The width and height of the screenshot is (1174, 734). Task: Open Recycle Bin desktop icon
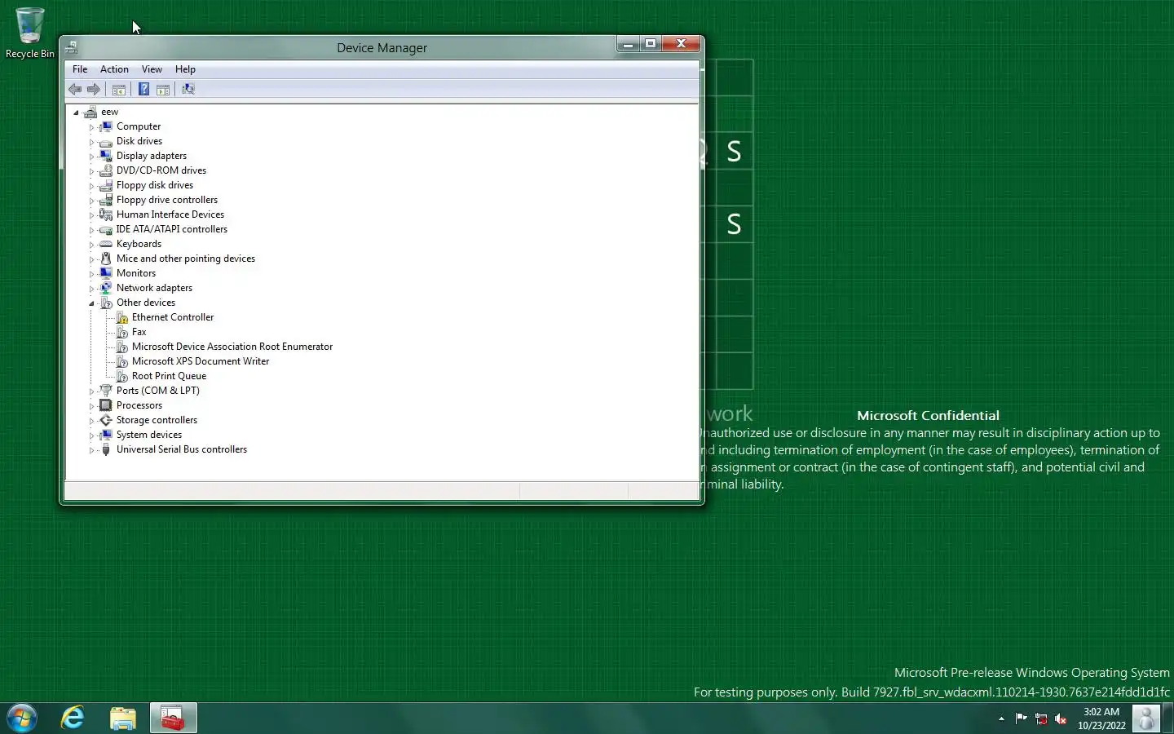point(29,33)
